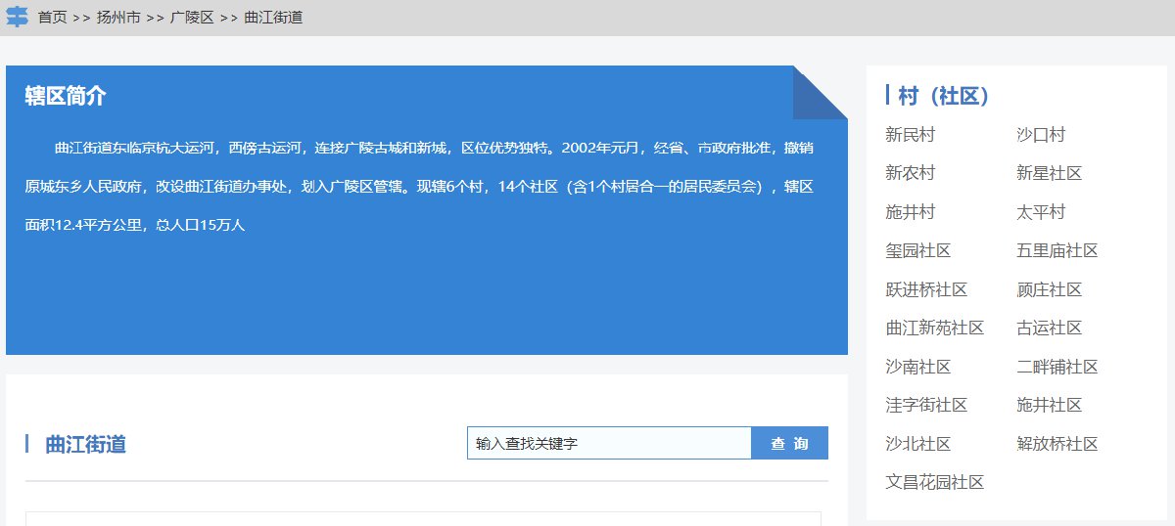Visit 解放桥社区 community page

coord(1057,444)
